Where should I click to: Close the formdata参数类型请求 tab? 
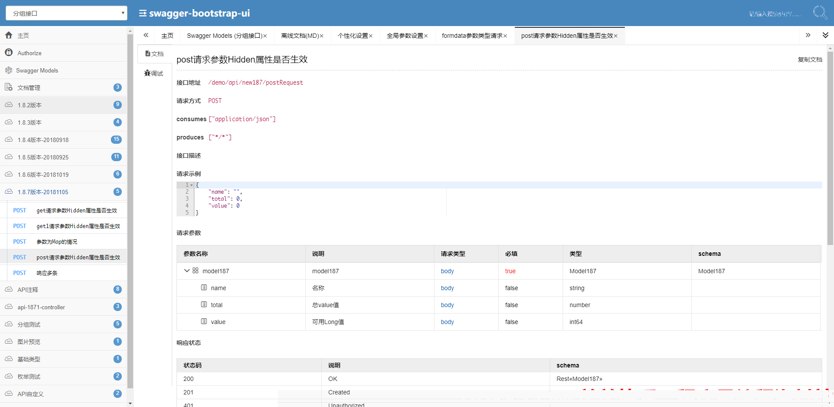tap(505, 36)
